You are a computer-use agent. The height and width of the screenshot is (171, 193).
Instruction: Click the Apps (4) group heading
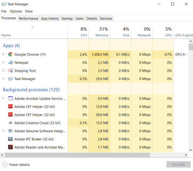point(11,46)
